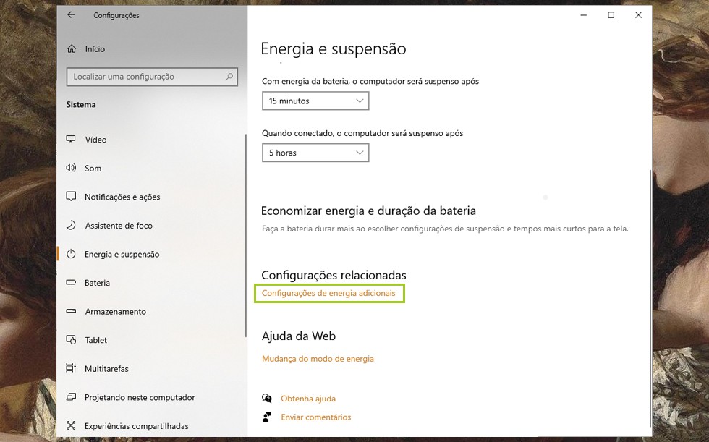Image resolution: width=709 pixels, height=442 pixels.
Task: Click the Obtenha ajuda link
Action: coord(308,399)
